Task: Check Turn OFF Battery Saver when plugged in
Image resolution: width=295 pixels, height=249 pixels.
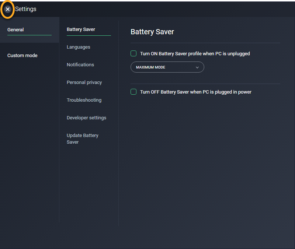Action: coord(133,92)
